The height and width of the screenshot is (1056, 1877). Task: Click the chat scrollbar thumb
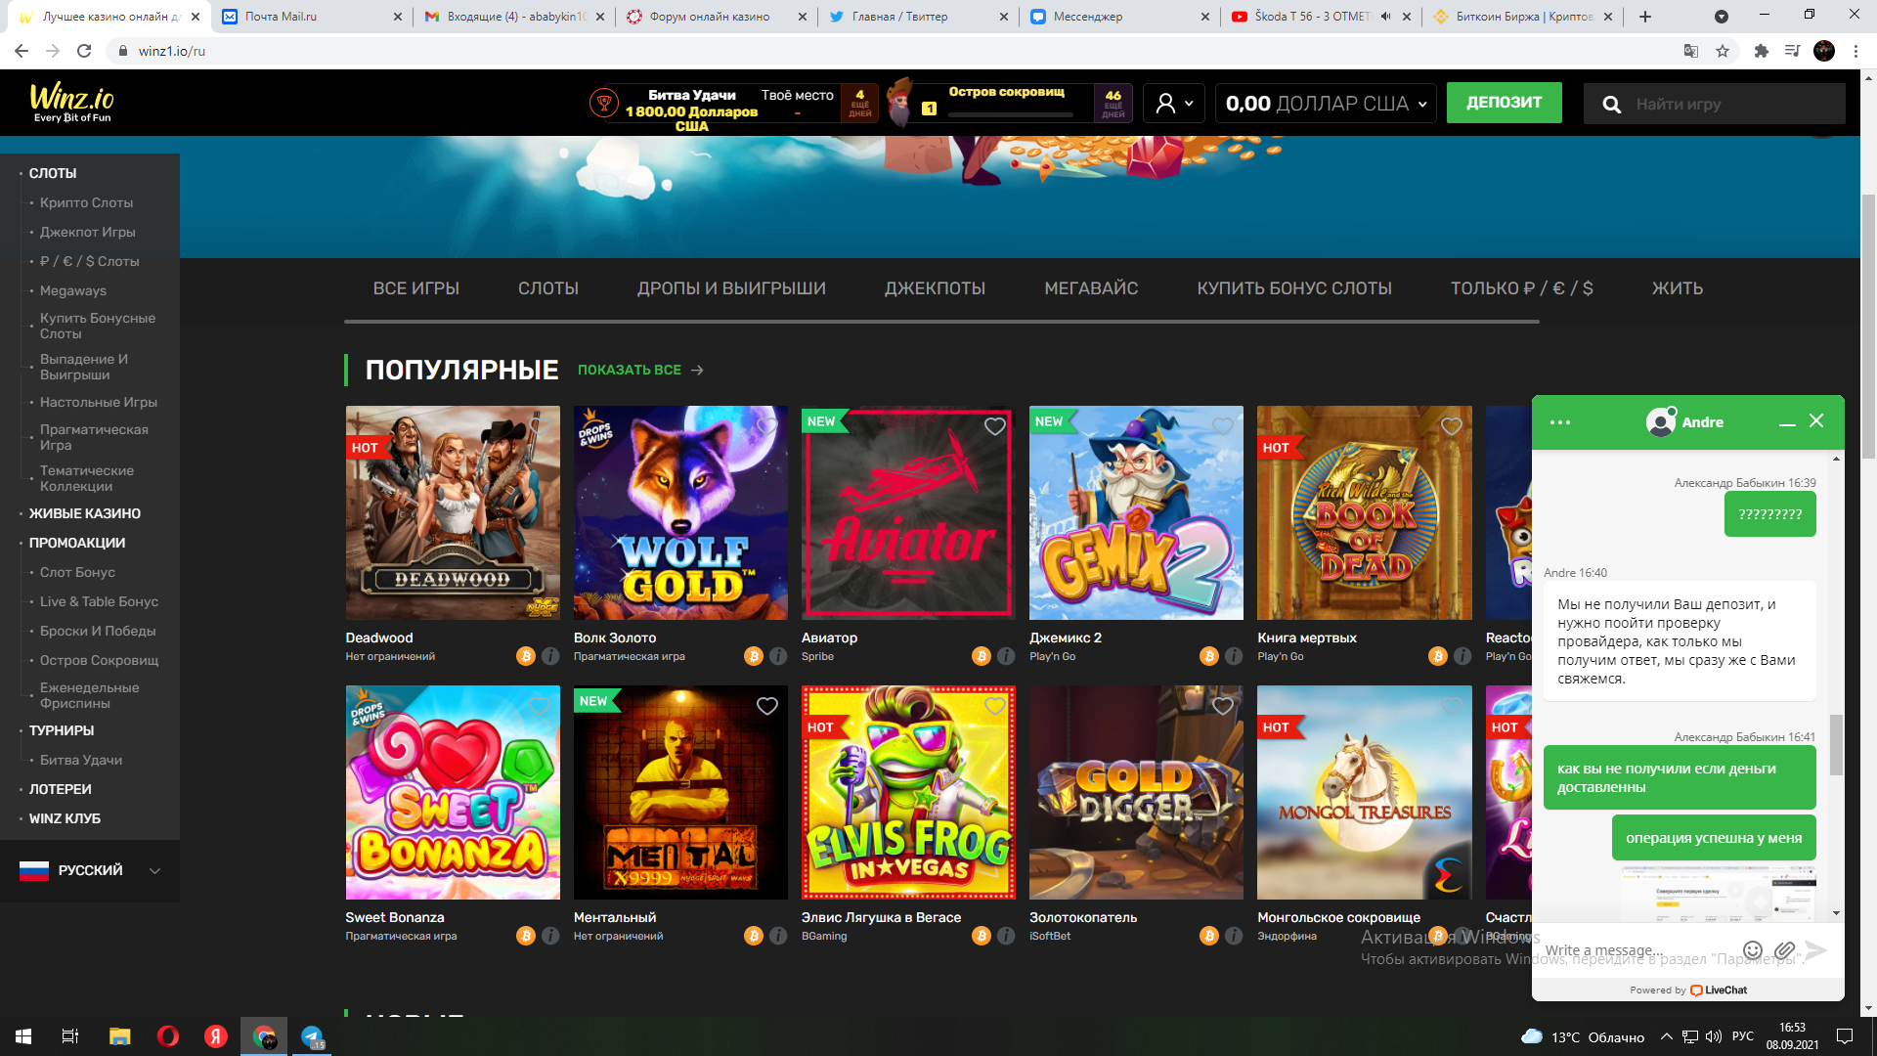[x=1836, y=744]
